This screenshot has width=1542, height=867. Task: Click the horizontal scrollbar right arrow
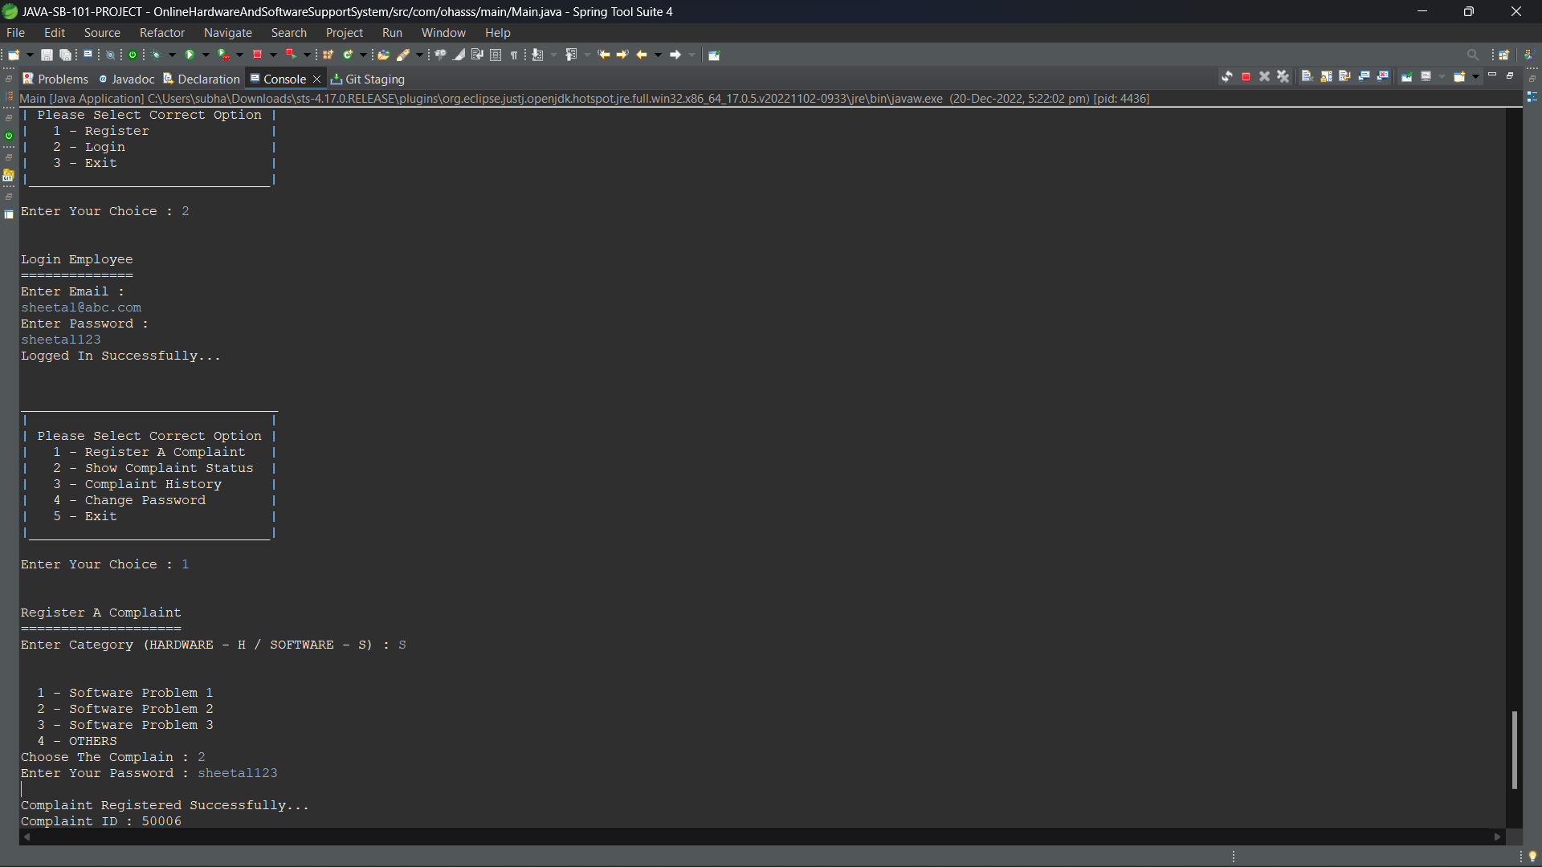1497,836
